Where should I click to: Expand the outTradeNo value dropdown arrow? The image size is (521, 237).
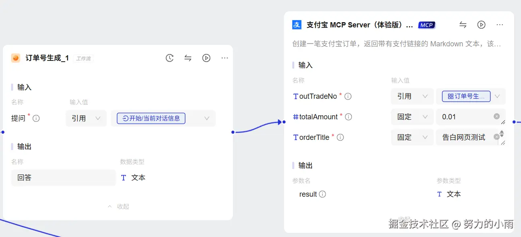497,96
